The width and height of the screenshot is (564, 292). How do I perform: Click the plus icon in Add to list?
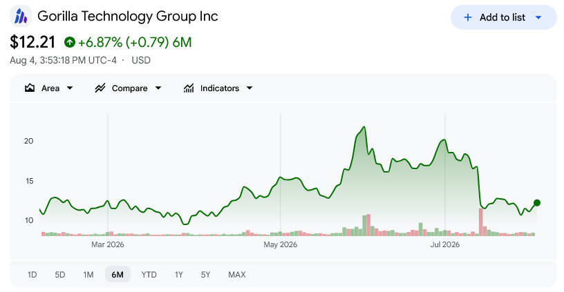(468, 17)
